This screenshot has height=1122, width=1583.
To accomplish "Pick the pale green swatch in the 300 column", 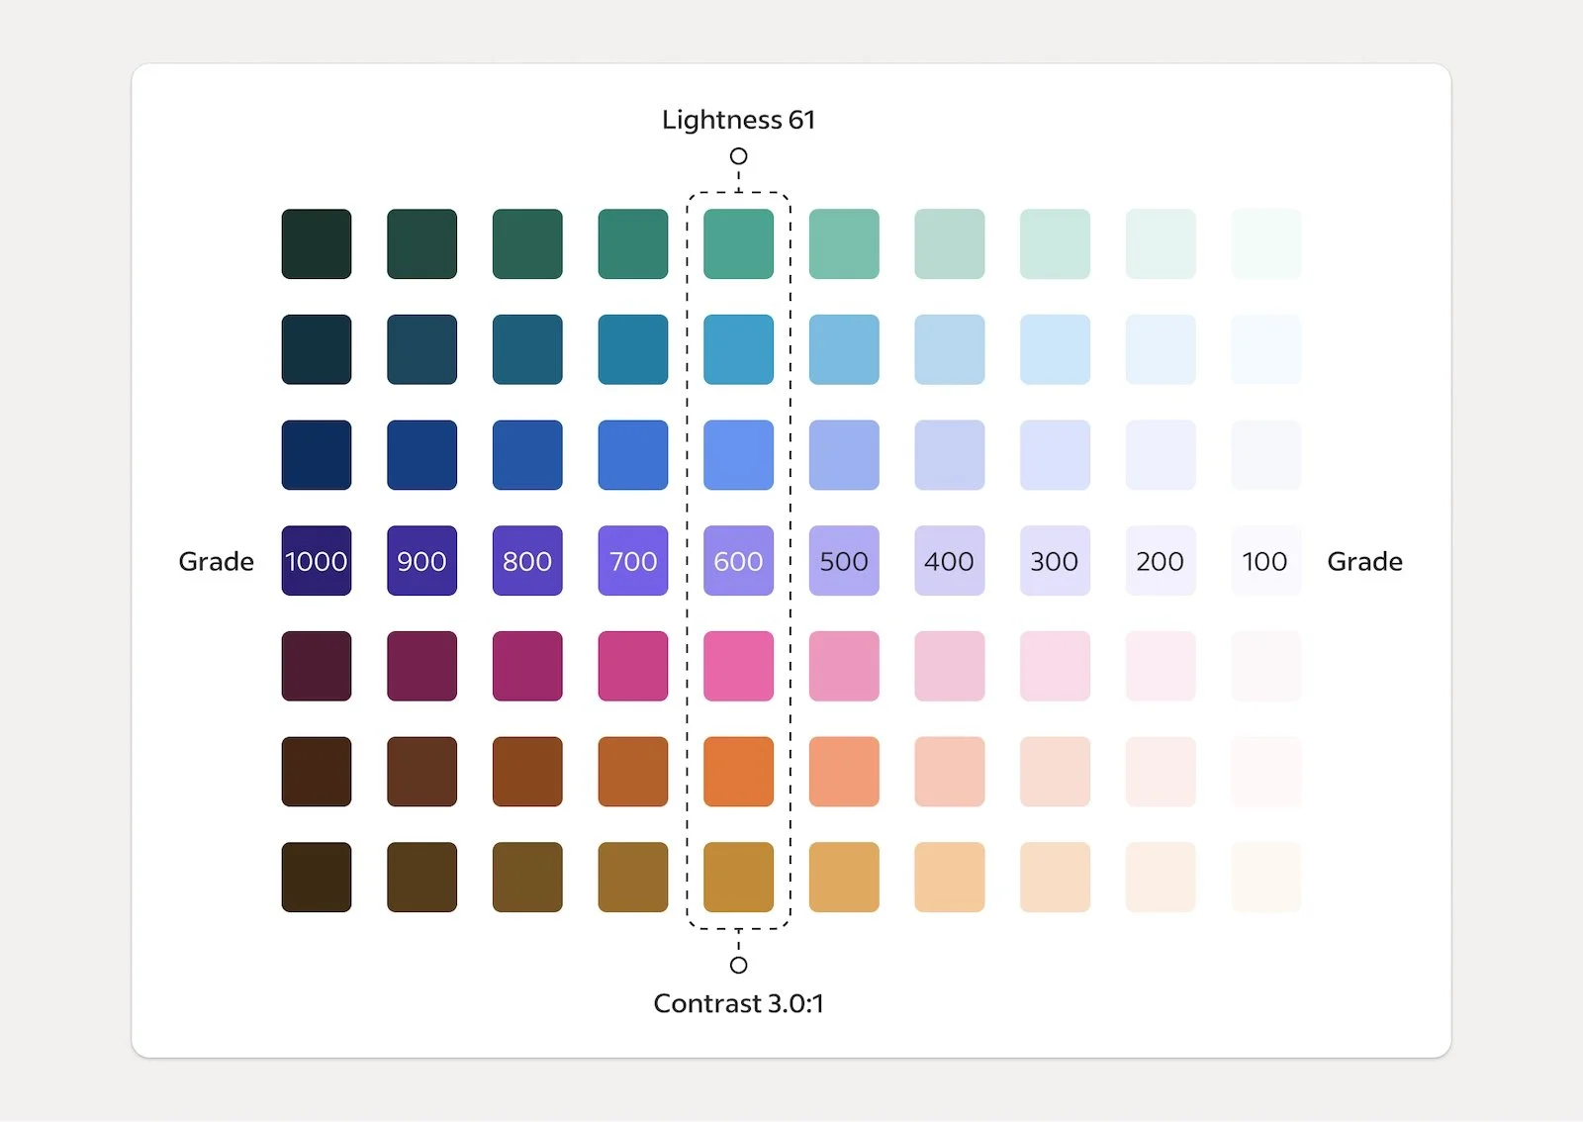I will click(1056, 244).
